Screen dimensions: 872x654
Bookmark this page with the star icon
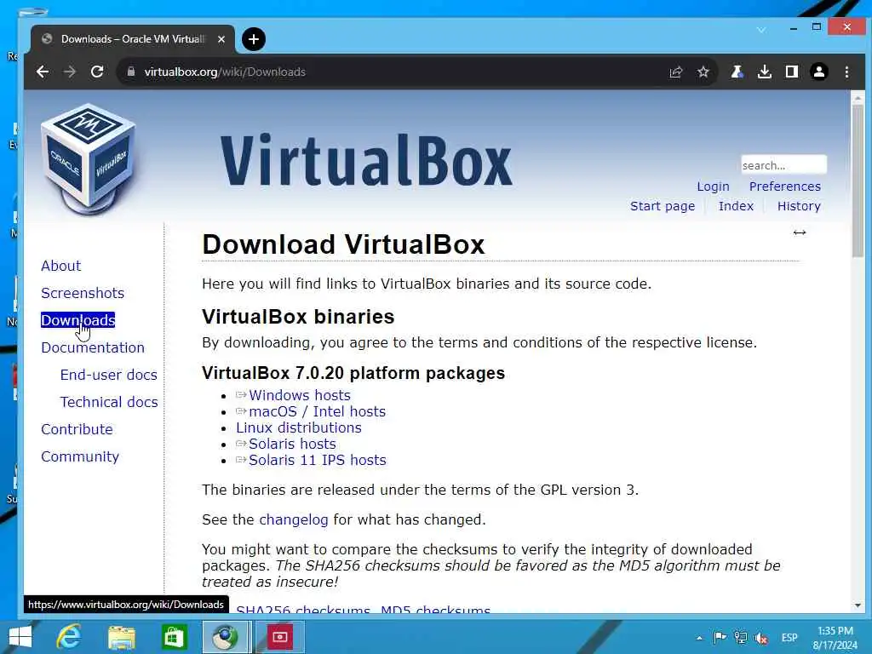703,72
